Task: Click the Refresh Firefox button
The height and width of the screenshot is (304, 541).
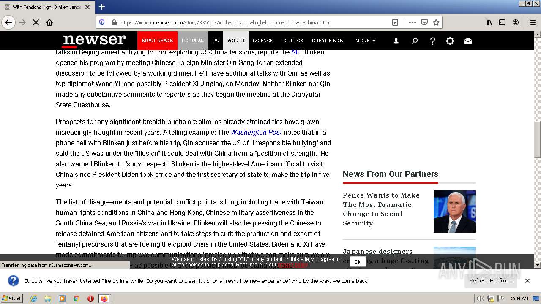Action: [x=490, y=280]
